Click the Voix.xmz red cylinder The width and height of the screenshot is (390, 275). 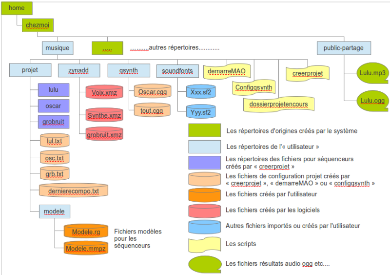click(104, 92)
